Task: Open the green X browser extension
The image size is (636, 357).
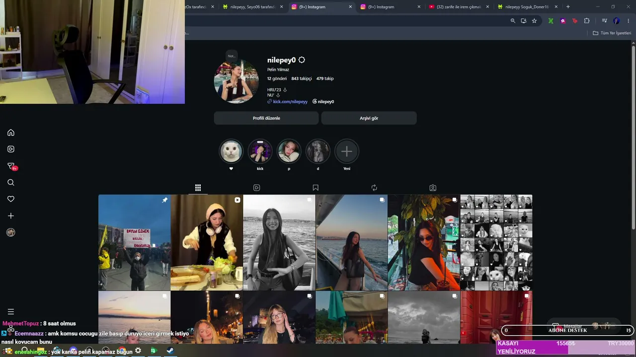Action: pos(551,21)
